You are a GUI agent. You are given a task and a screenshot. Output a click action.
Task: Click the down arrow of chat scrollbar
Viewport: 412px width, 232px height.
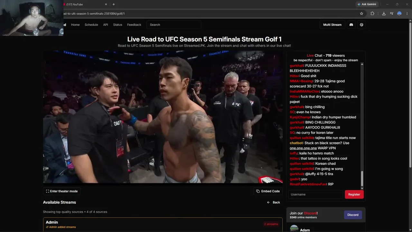pos(362,188)
